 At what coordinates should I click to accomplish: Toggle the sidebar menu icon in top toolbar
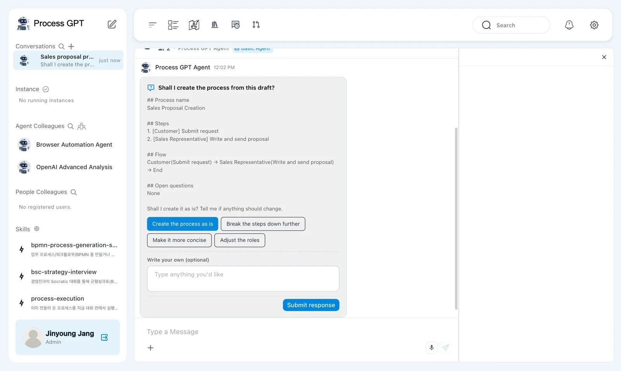click(x=153, y=25)
